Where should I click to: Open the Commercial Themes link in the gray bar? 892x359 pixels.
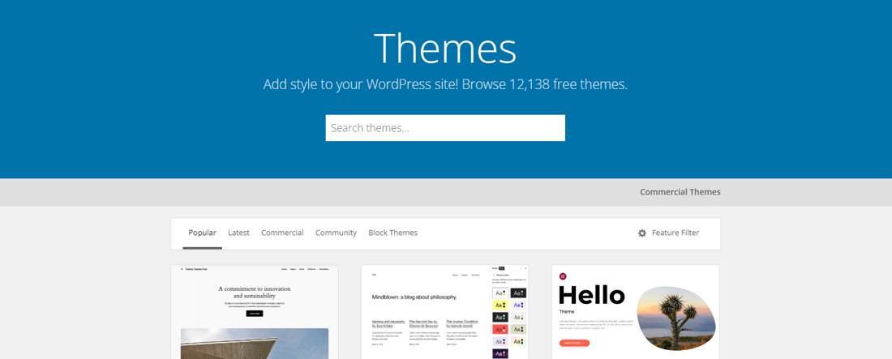[x=680, y=192]
